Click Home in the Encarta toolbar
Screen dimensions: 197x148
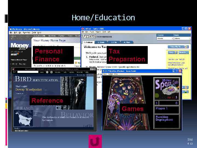[42, 72]
